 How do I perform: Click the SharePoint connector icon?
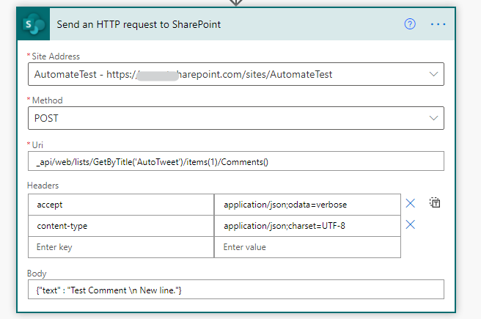coord(34,24)
